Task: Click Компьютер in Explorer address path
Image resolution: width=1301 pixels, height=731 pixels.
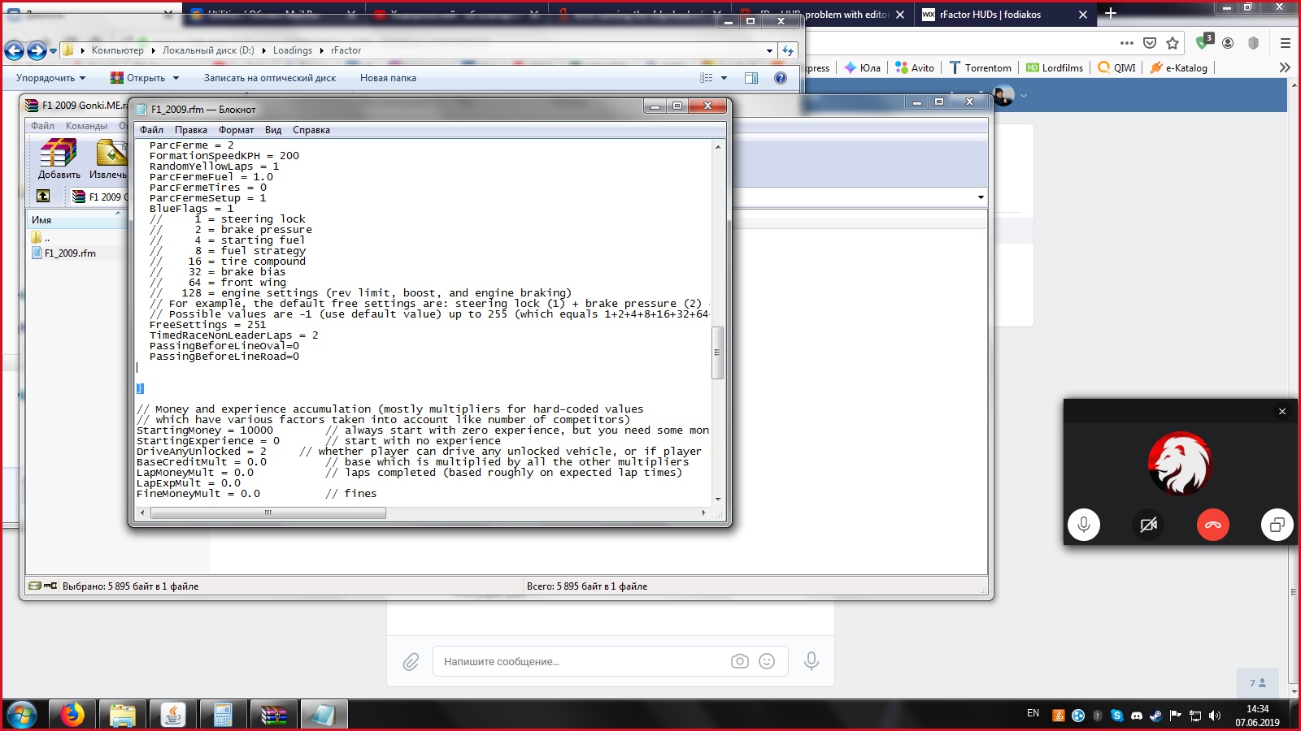Action: (117, 50)
